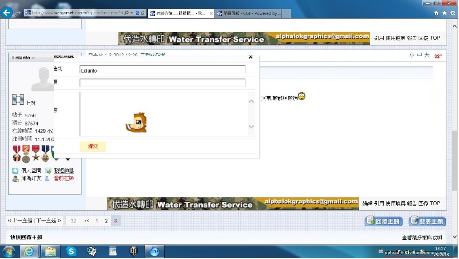459x259 pixels.
Task: Open the IE Tools gear icon
Action: tap(453, 13)
